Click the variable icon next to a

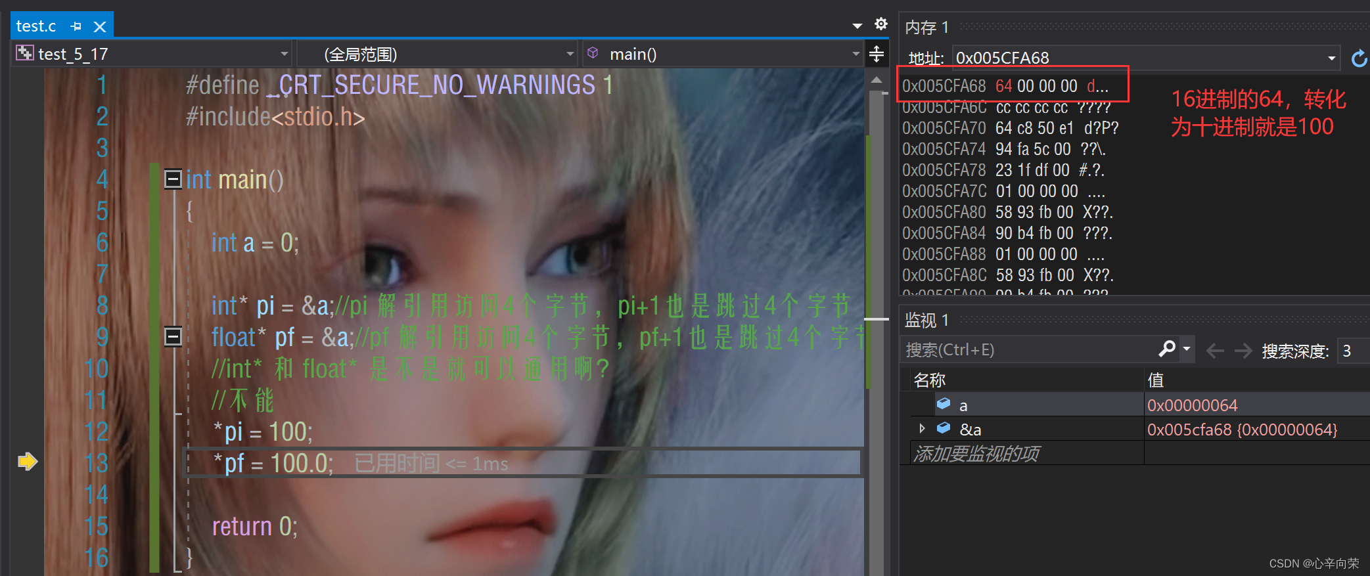(944, 403)
